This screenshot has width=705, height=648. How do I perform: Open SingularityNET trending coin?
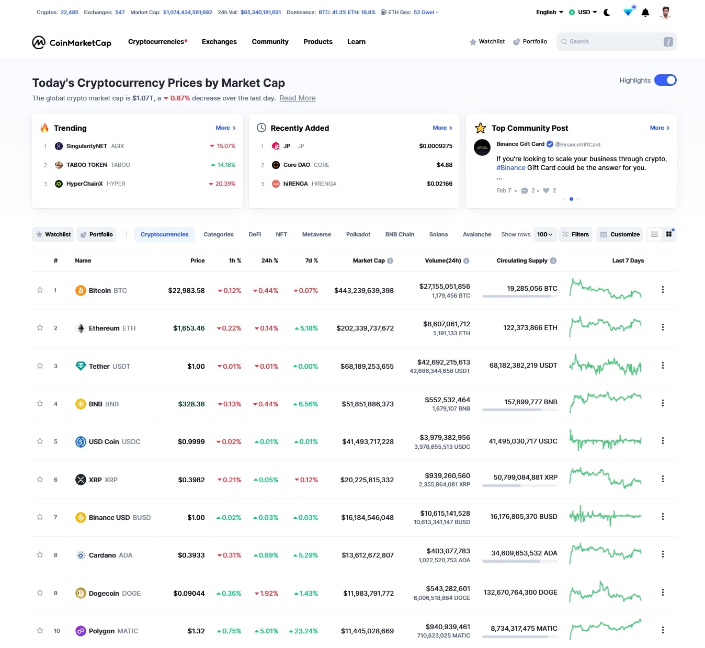(x=89, y=146)
